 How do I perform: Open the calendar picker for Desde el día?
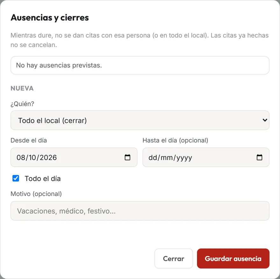point(127,157)
